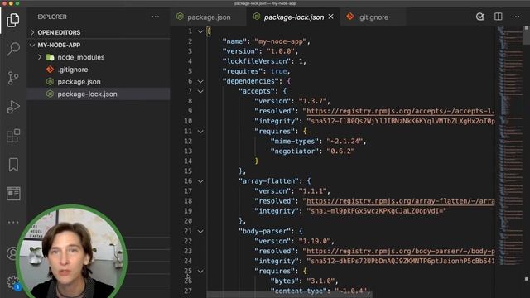Viewport: 530px width, 298px height.
Task: Open the Search view in activity bar
Action: tap(13, 49)
